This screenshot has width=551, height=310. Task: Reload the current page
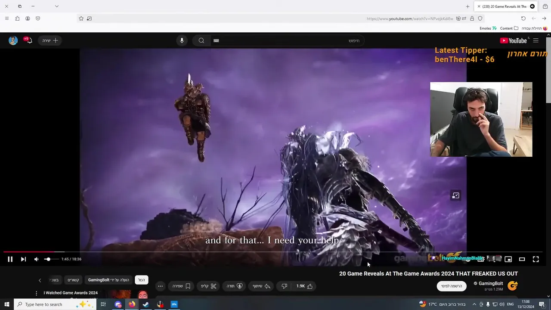(523, 19)
